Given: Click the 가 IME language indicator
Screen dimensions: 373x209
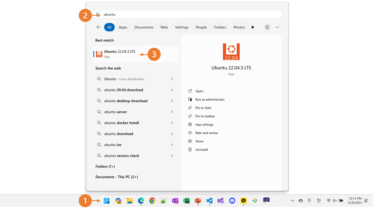Looking at the screenshot, I should click(x=309, y=201).
